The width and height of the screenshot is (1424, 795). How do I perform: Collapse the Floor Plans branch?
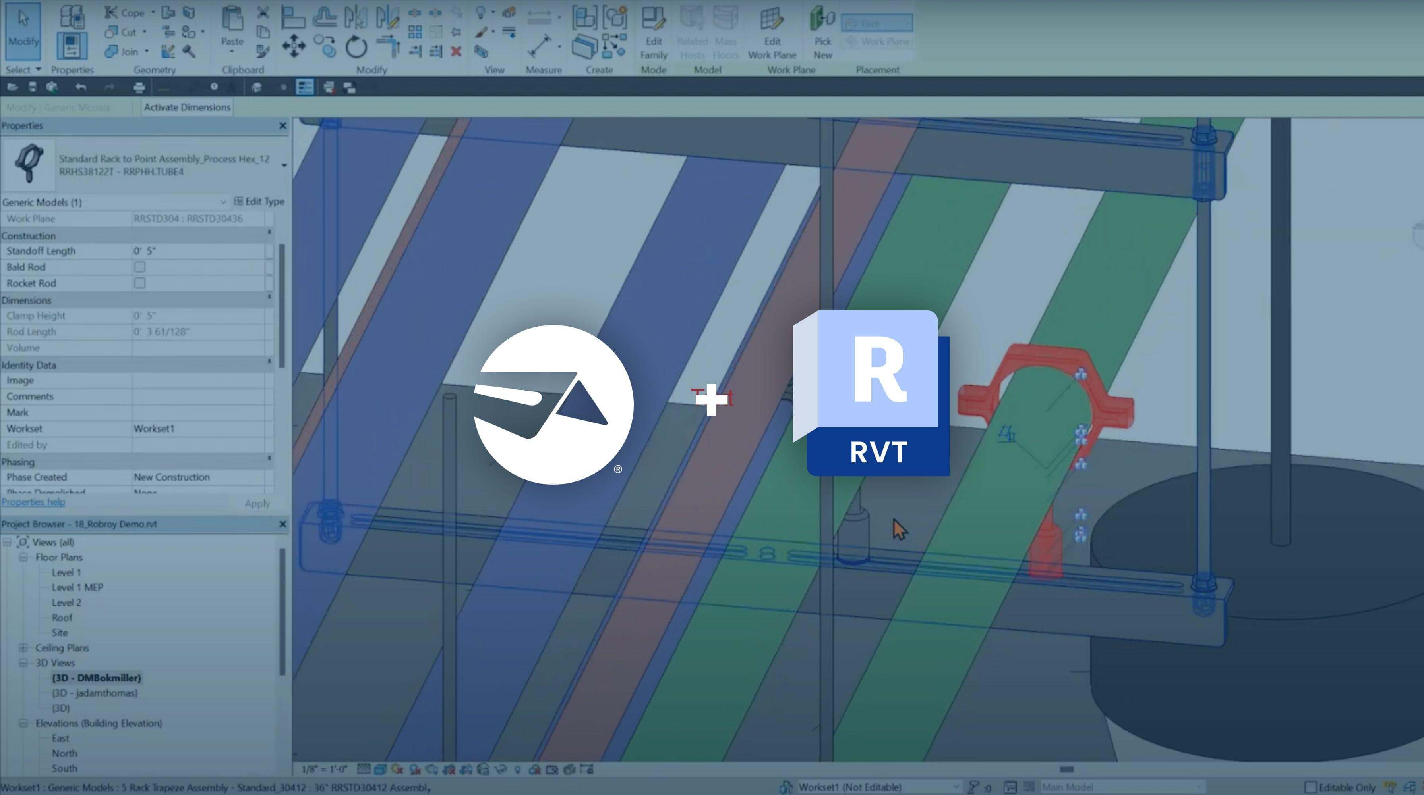[x=24, y=557]
